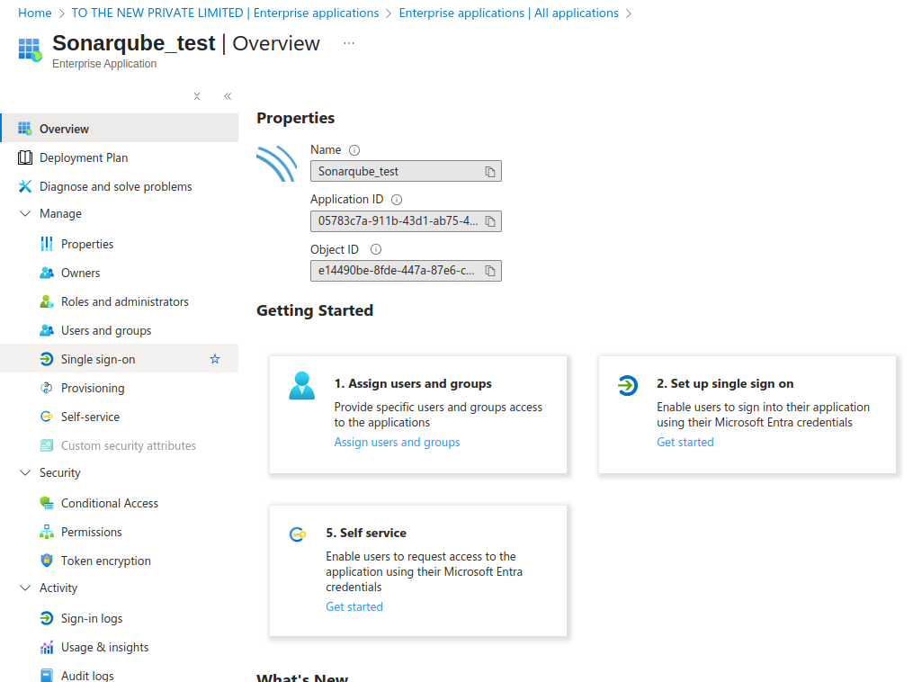Show info tooltip next to Application ID

click(x=397, y=200)
